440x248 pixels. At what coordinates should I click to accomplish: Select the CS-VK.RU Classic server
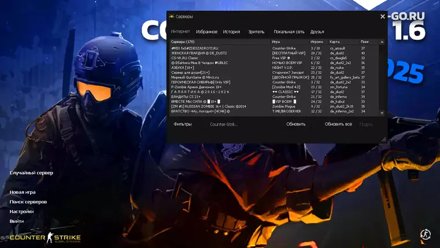(274, 58)
